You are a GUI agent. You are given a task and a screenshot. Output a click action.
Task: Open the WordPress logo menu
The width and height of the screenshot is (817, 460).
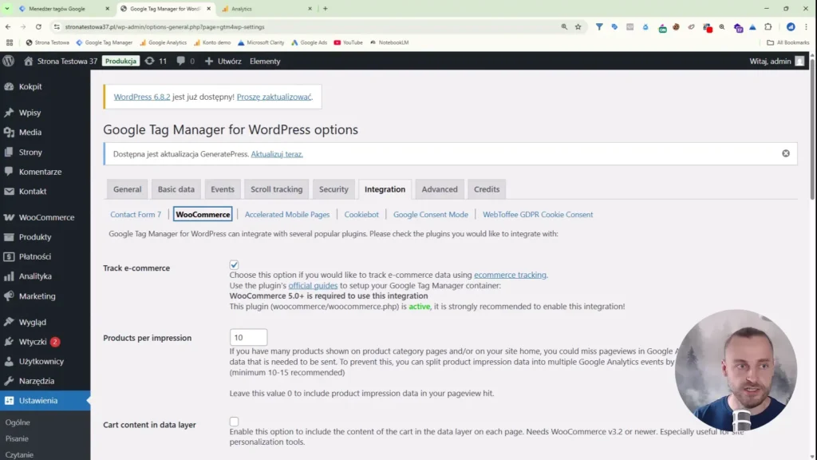(x=8, y=61)
